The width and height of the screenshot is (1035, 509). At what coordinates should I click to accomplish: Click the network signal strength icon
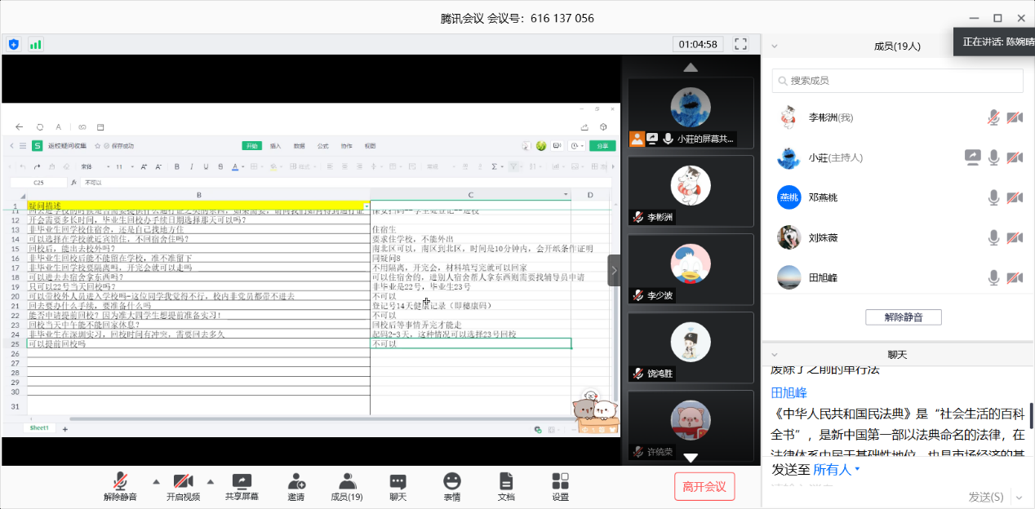36,44
